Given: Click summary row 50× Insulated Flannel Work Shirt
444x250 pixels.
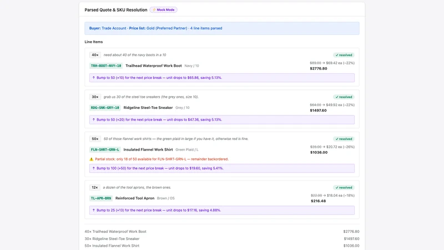Looking at the screenshot, I should 221,246.
